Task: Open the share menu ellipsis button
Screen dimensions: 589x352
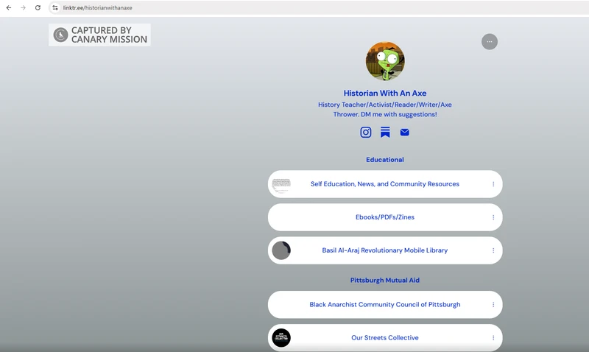Action: tap(490, 42)
